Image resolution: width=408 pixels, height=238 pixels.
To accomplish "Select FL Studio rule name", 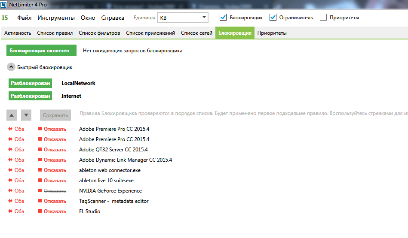I will pyautogui.click(x=89, y=211).
